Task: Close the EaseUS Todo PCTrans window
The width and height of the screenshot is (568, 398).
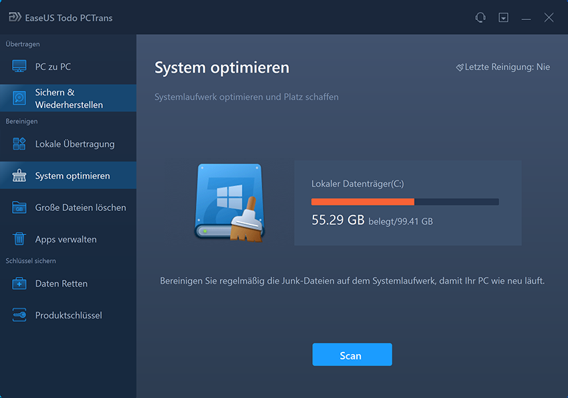Action: pyautogui.click(x=549, y=17)
